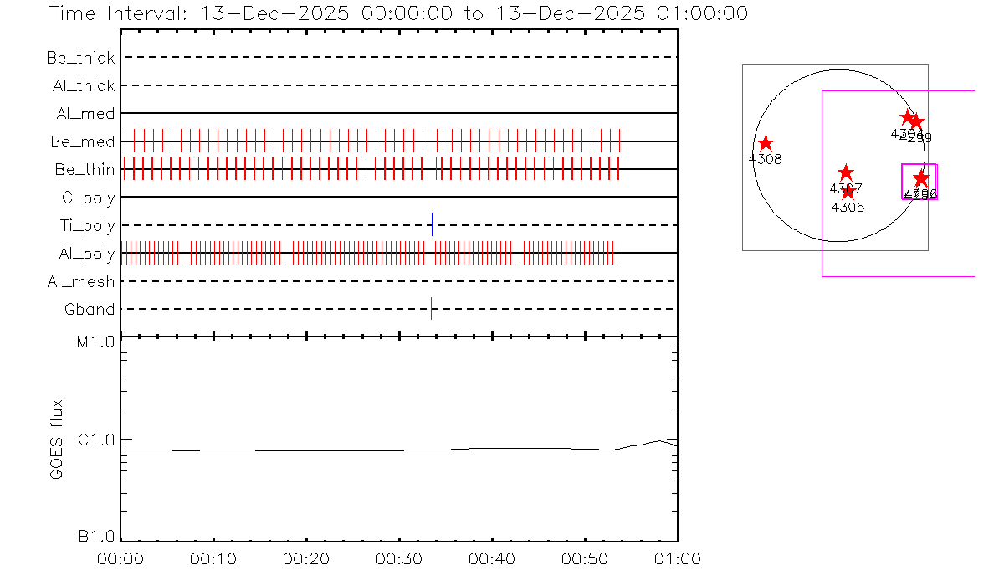Screen dimensions: 1004x586
Task: Select the Be_thick filter label
Action: coord(81,58)
